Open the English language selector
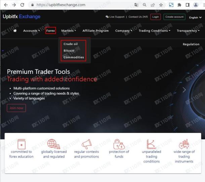205x182 pixels. pyautogui.click(x=195, y=17)
